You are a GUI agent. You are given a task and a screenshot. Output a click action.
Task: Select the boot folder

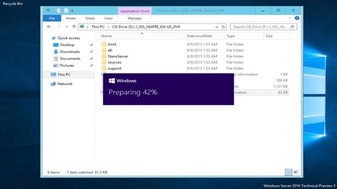(112, 44)
